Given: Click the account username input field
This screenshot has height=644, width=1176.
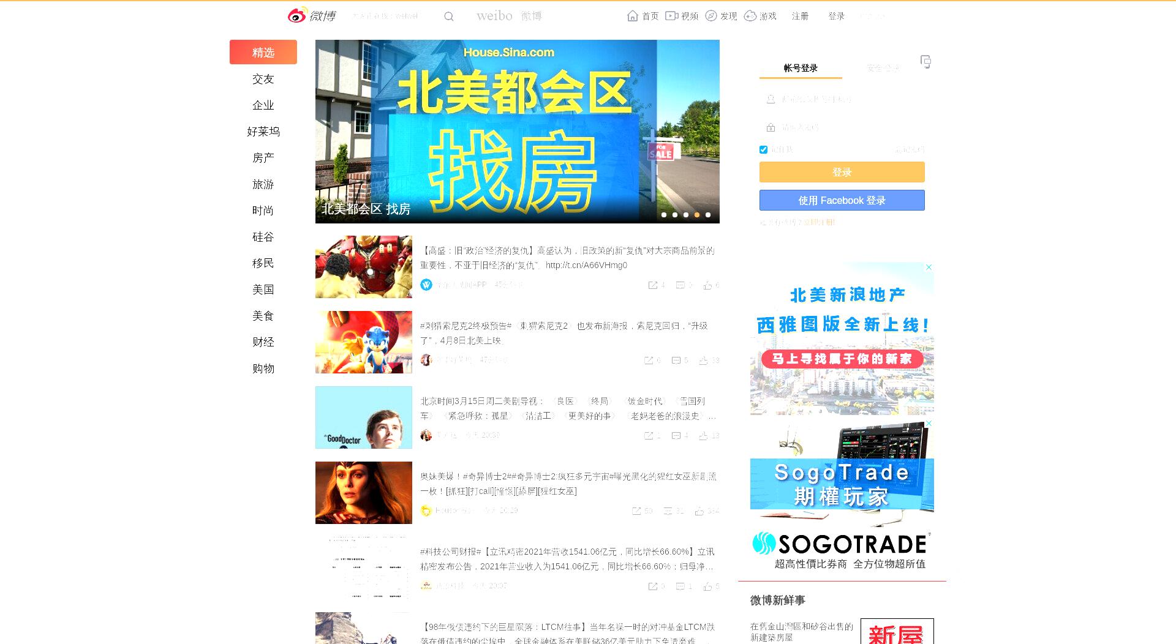Looking at the screenshot, I should point(842,99).
